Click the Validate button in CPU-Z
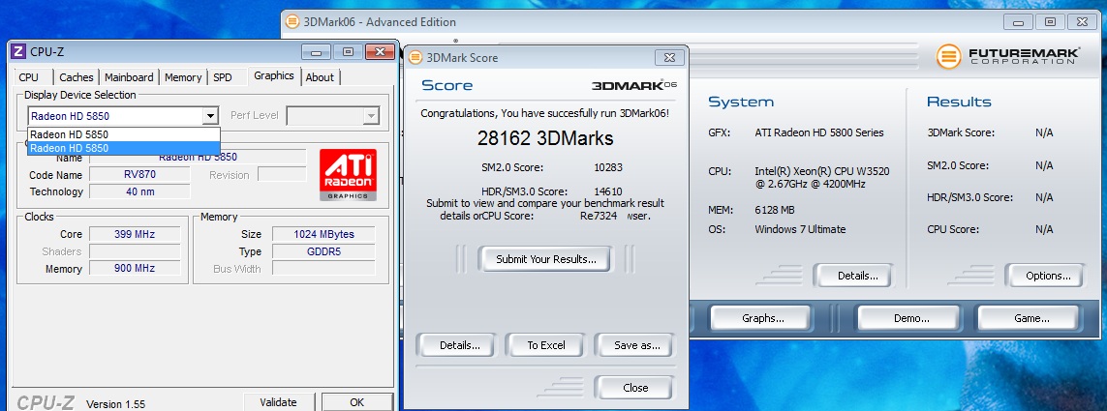 [x=278, y=402]
